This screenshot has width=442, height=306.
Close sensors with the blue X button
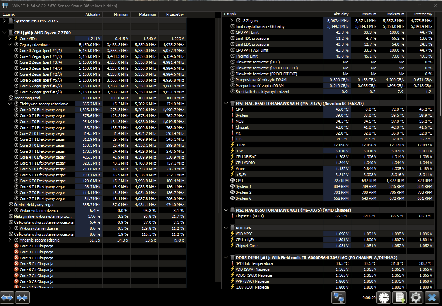point(432,298)
